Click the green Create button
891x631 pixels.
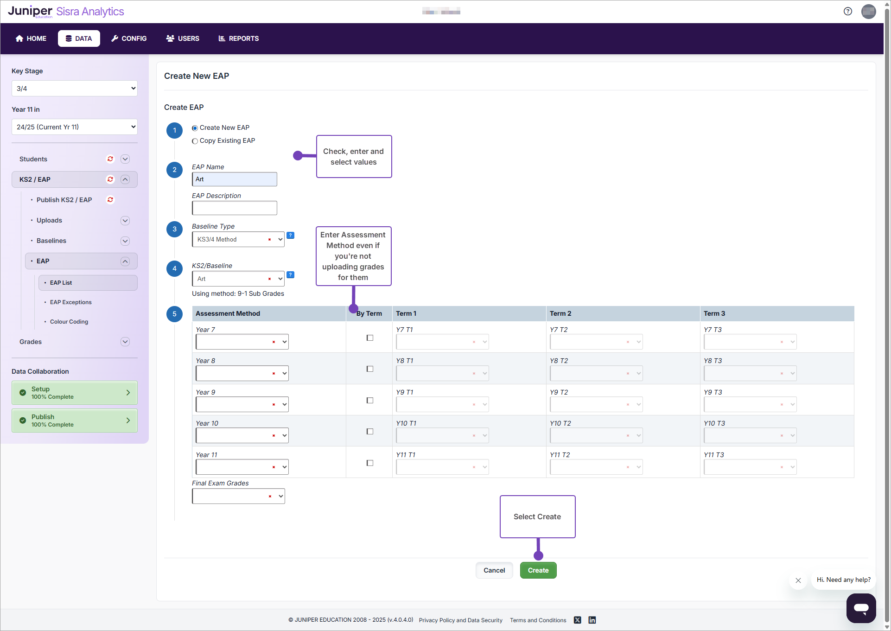pos(538,570)
